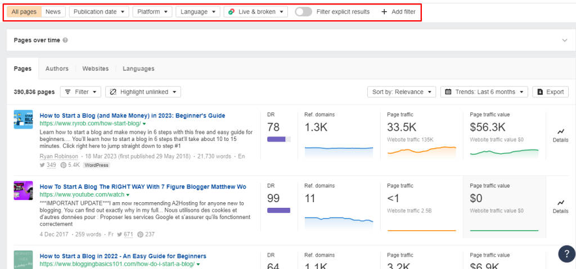Click the Highlight unlinked broken-link icon
The width and height of the screenshot is (576, 269).
pos(113,92)
